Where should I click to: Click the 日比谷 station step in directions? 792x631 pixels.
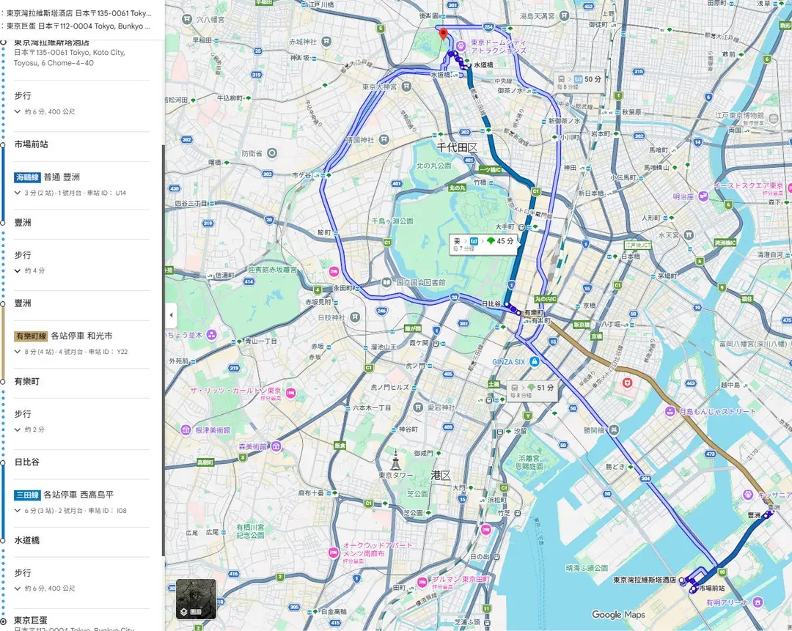point(27,462)
